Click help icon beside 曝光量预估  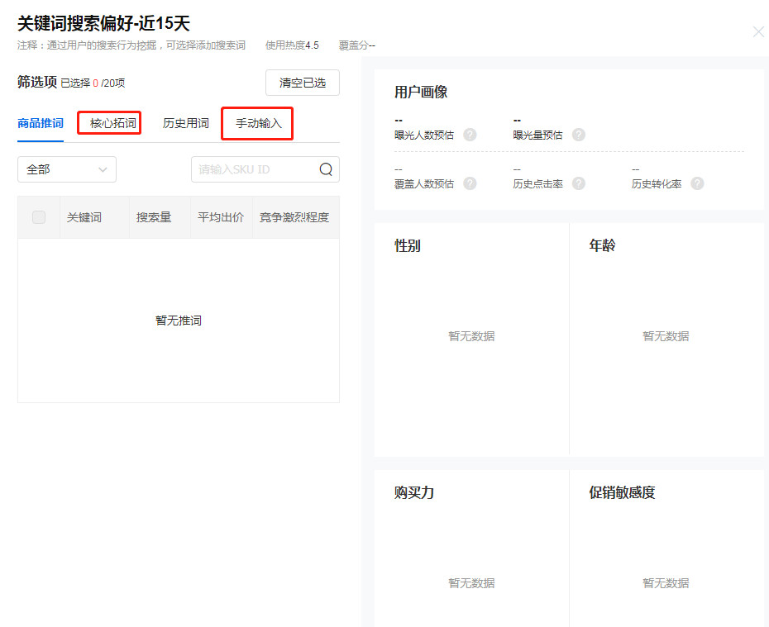[x=579, y=135]
